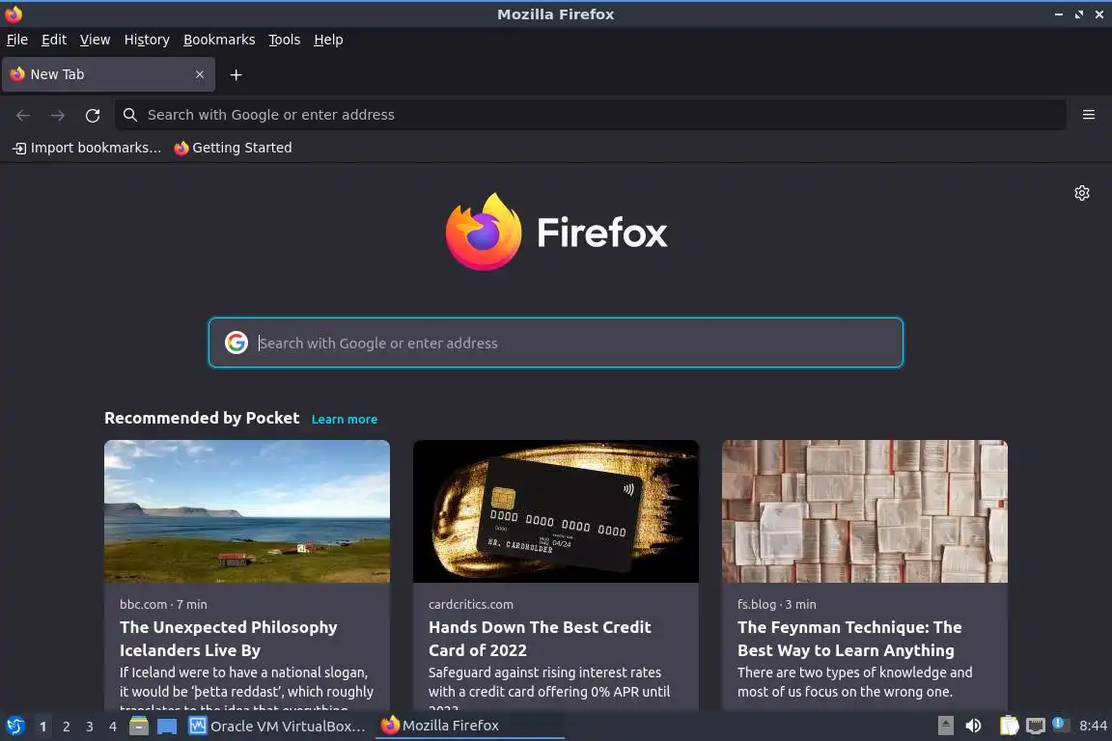Click the removable media eject tray icon

[945, 726]
